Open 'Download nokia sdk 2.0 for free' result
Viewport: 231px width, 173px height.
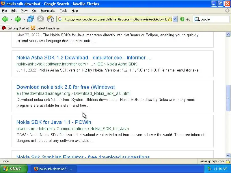(x=66, y=87)
